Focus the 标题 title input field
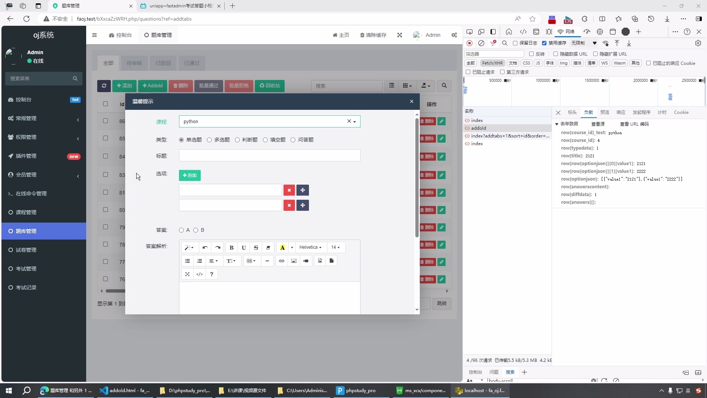 coord(270,156)
